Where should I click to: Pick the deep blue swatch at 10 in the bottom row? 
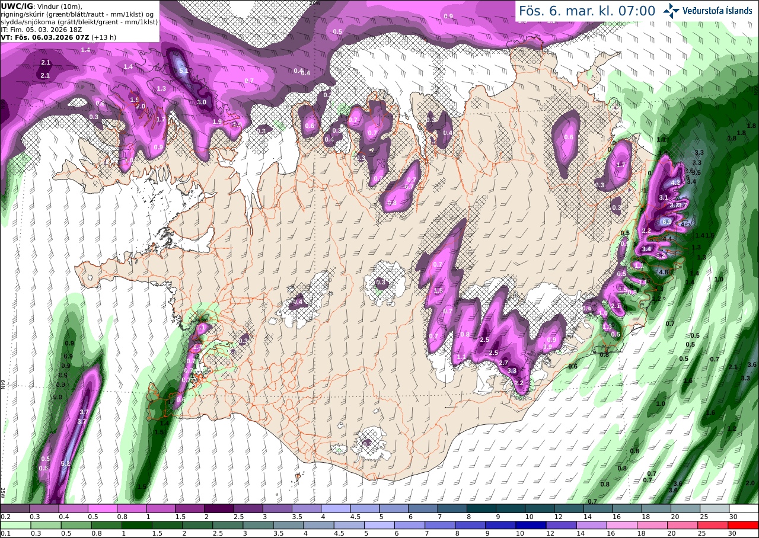tap(531, 525)
